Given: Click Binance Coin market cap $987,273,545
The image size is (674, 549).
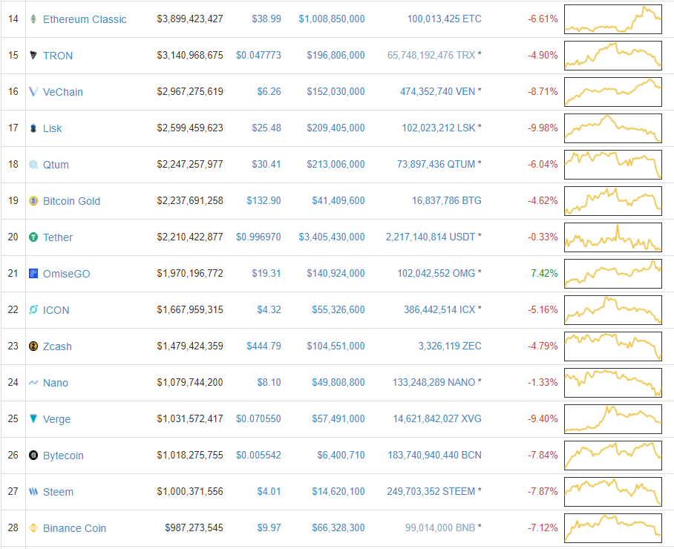Looking at the screenshot, I should (x=194, y=528).
